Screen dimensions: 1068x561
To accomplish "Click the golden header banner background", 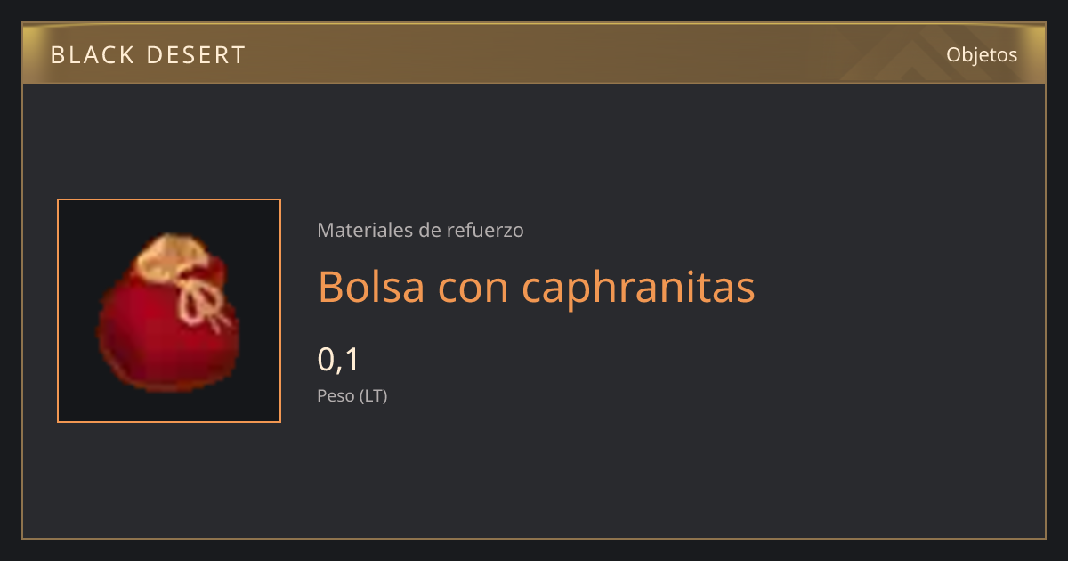I will point(534,53).
